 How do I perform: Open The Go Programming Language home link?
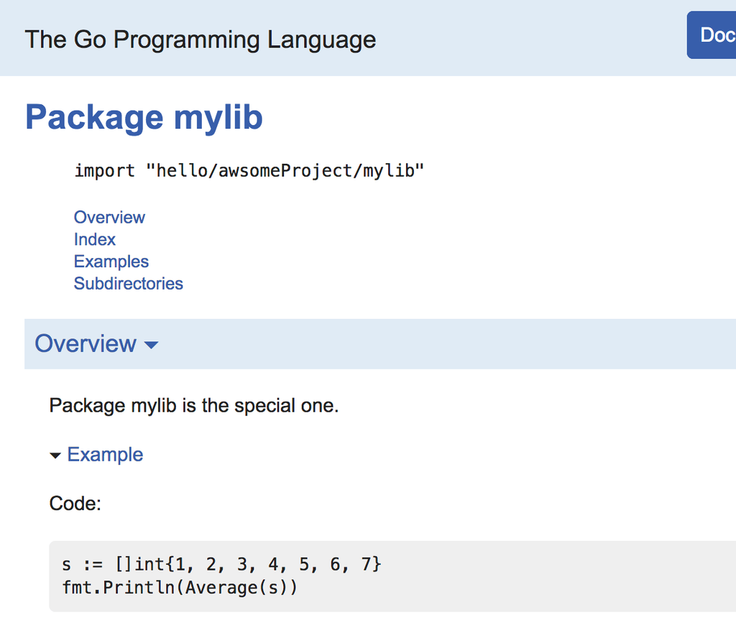tap(201, 40)
